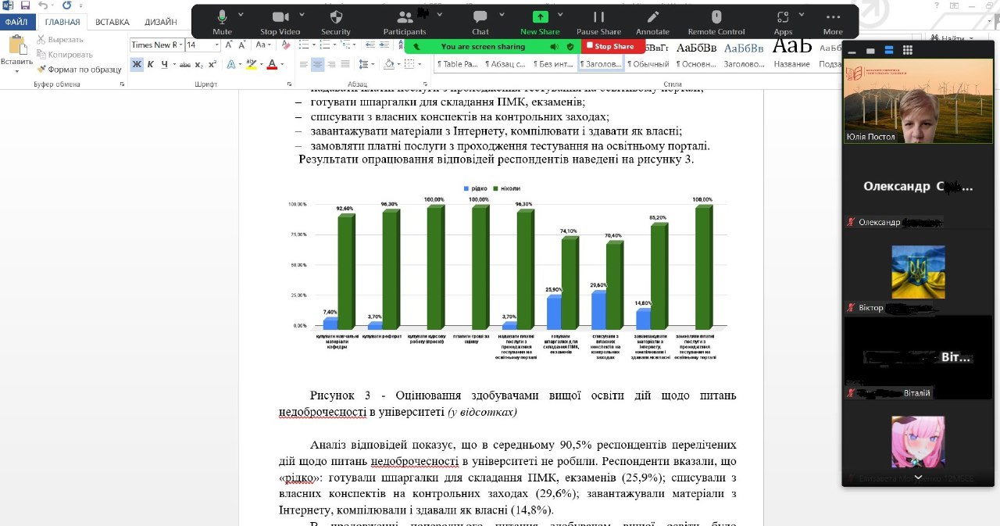Switch to the ВСТАВКА ribbon tab
Screen dimensions: 1000x526
pyautogui.click(x=112, y=22)
